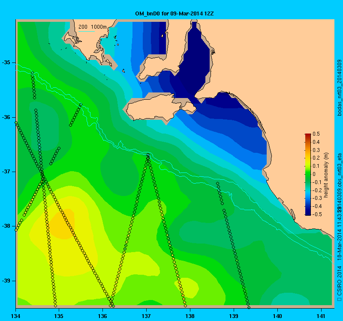Screen dimensions: 343x321
Task: Click the "0.2" colorbar tick label
Action: (x=316, y=158)
